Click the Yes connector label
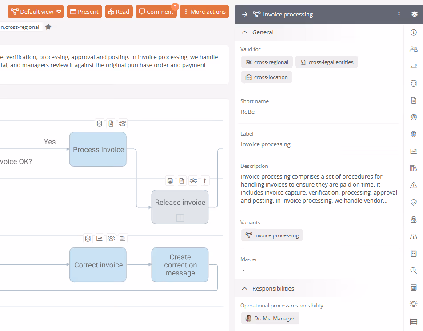 tap(50, 142)
